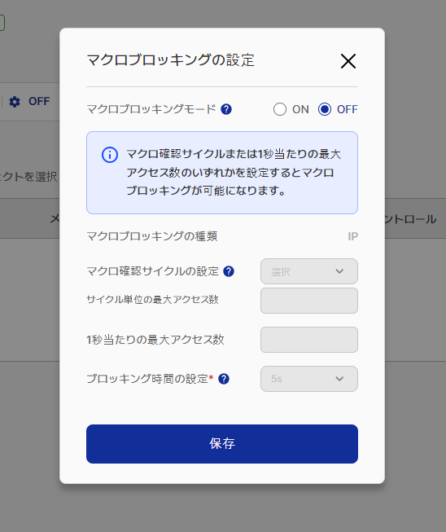Screen dimensions: 446x532
Task: Click the コントロール column header behind dialog
Action: pos(410,219)
